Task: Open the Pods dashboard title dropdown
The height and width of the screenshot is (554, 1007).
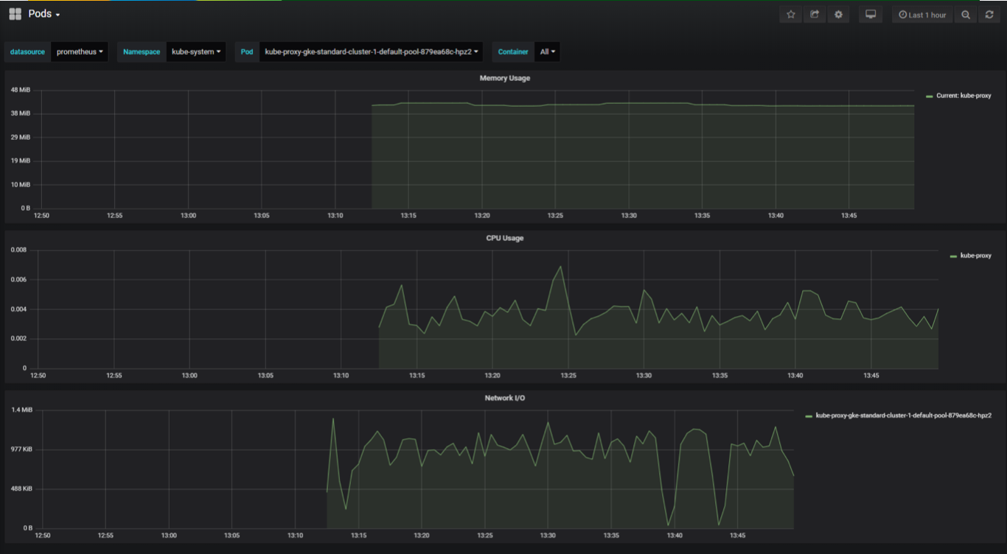Action: tap(43, 14)
